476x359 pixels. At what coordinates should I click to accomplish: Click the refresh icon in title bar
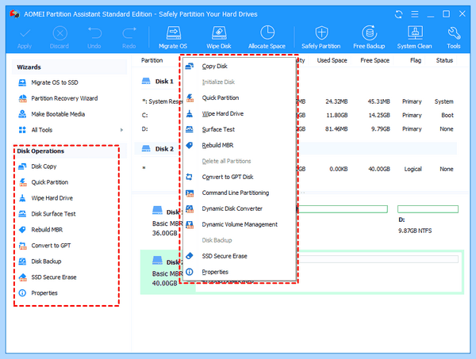(398, 14)
